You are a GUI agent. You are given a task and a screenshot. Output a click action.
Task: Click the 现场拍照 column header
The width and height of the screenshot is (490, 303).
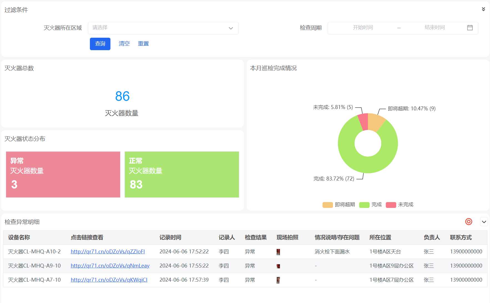click(287, 237)
